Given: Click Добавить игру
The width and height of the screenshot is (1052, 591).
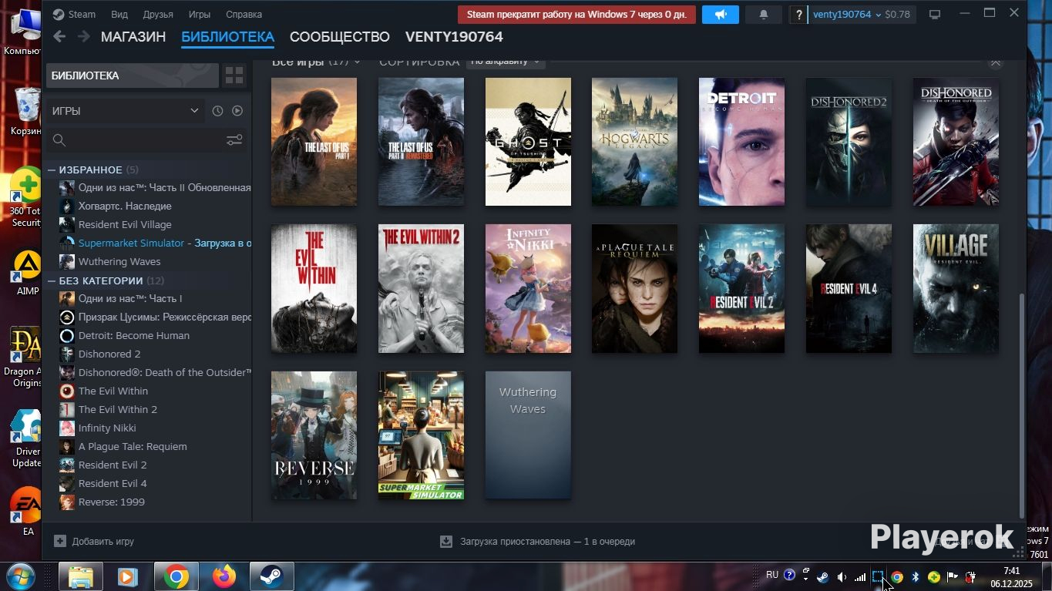Looking at the screenshot, I should click(x=94, y=541).
